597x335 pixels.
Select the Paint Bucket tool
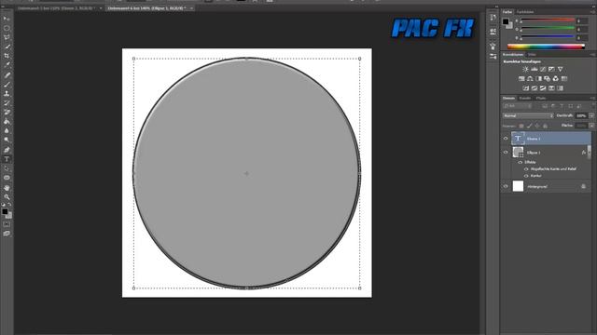coord(7,122)
